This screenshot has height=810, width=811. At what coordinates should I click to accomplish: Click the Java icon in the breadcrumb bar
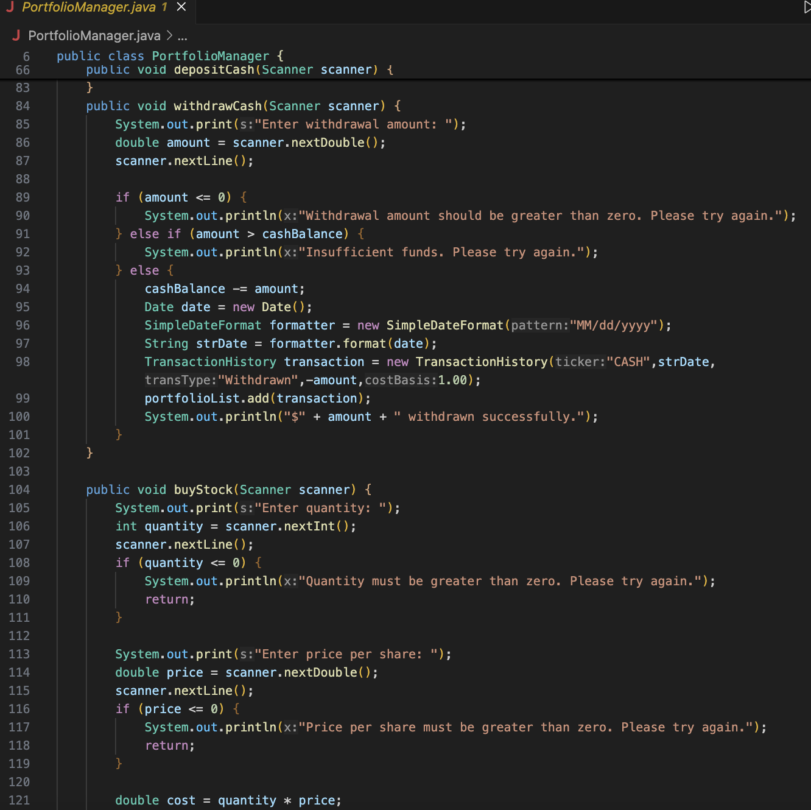[15, 35]
